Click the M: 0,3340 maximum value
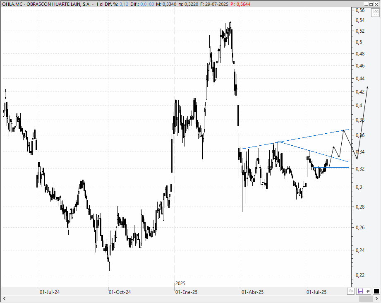381x303 pixels. point(166,4)
